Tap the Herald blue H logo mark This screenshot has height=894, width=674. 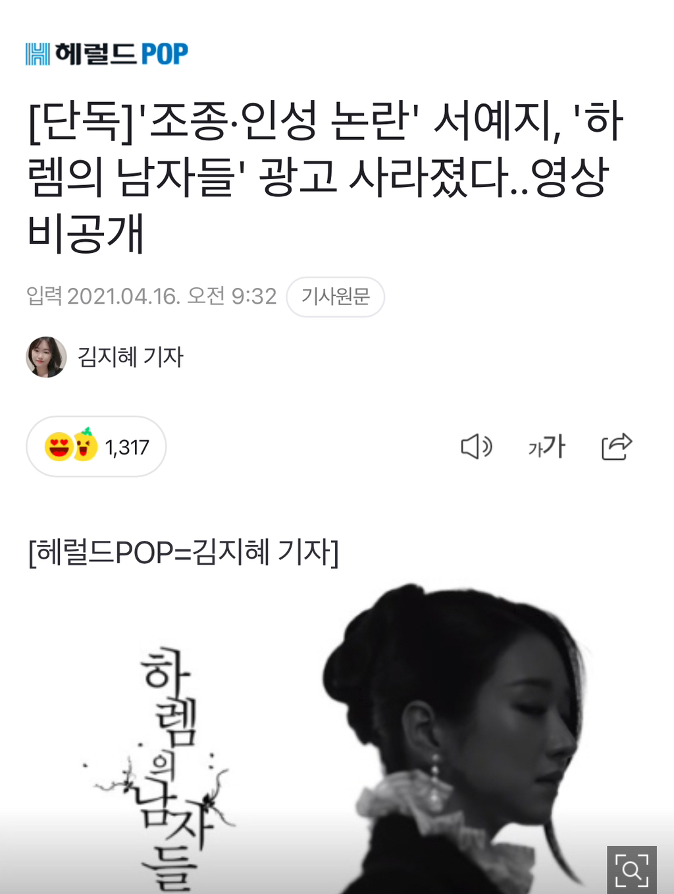(x=38, y=54)
